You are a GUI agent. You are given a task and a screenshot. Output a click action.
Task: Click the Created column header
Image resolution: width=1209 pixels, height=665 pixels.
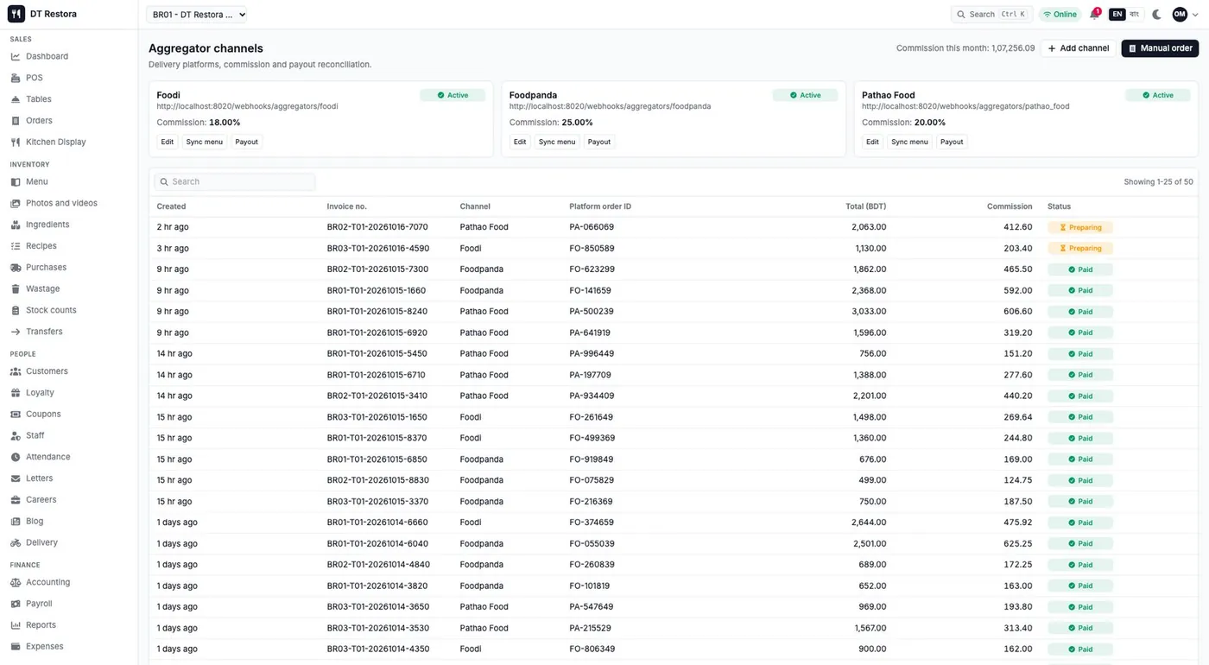pos(171,206)
